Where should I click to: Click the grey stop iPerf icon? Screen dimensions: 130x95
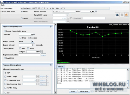point(122,15)
